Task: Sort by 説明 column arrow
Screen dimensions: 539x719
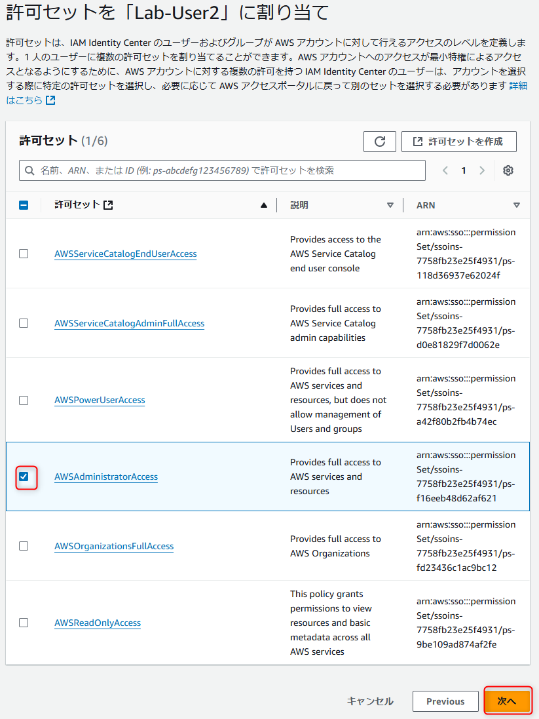Action: point(390,205)
